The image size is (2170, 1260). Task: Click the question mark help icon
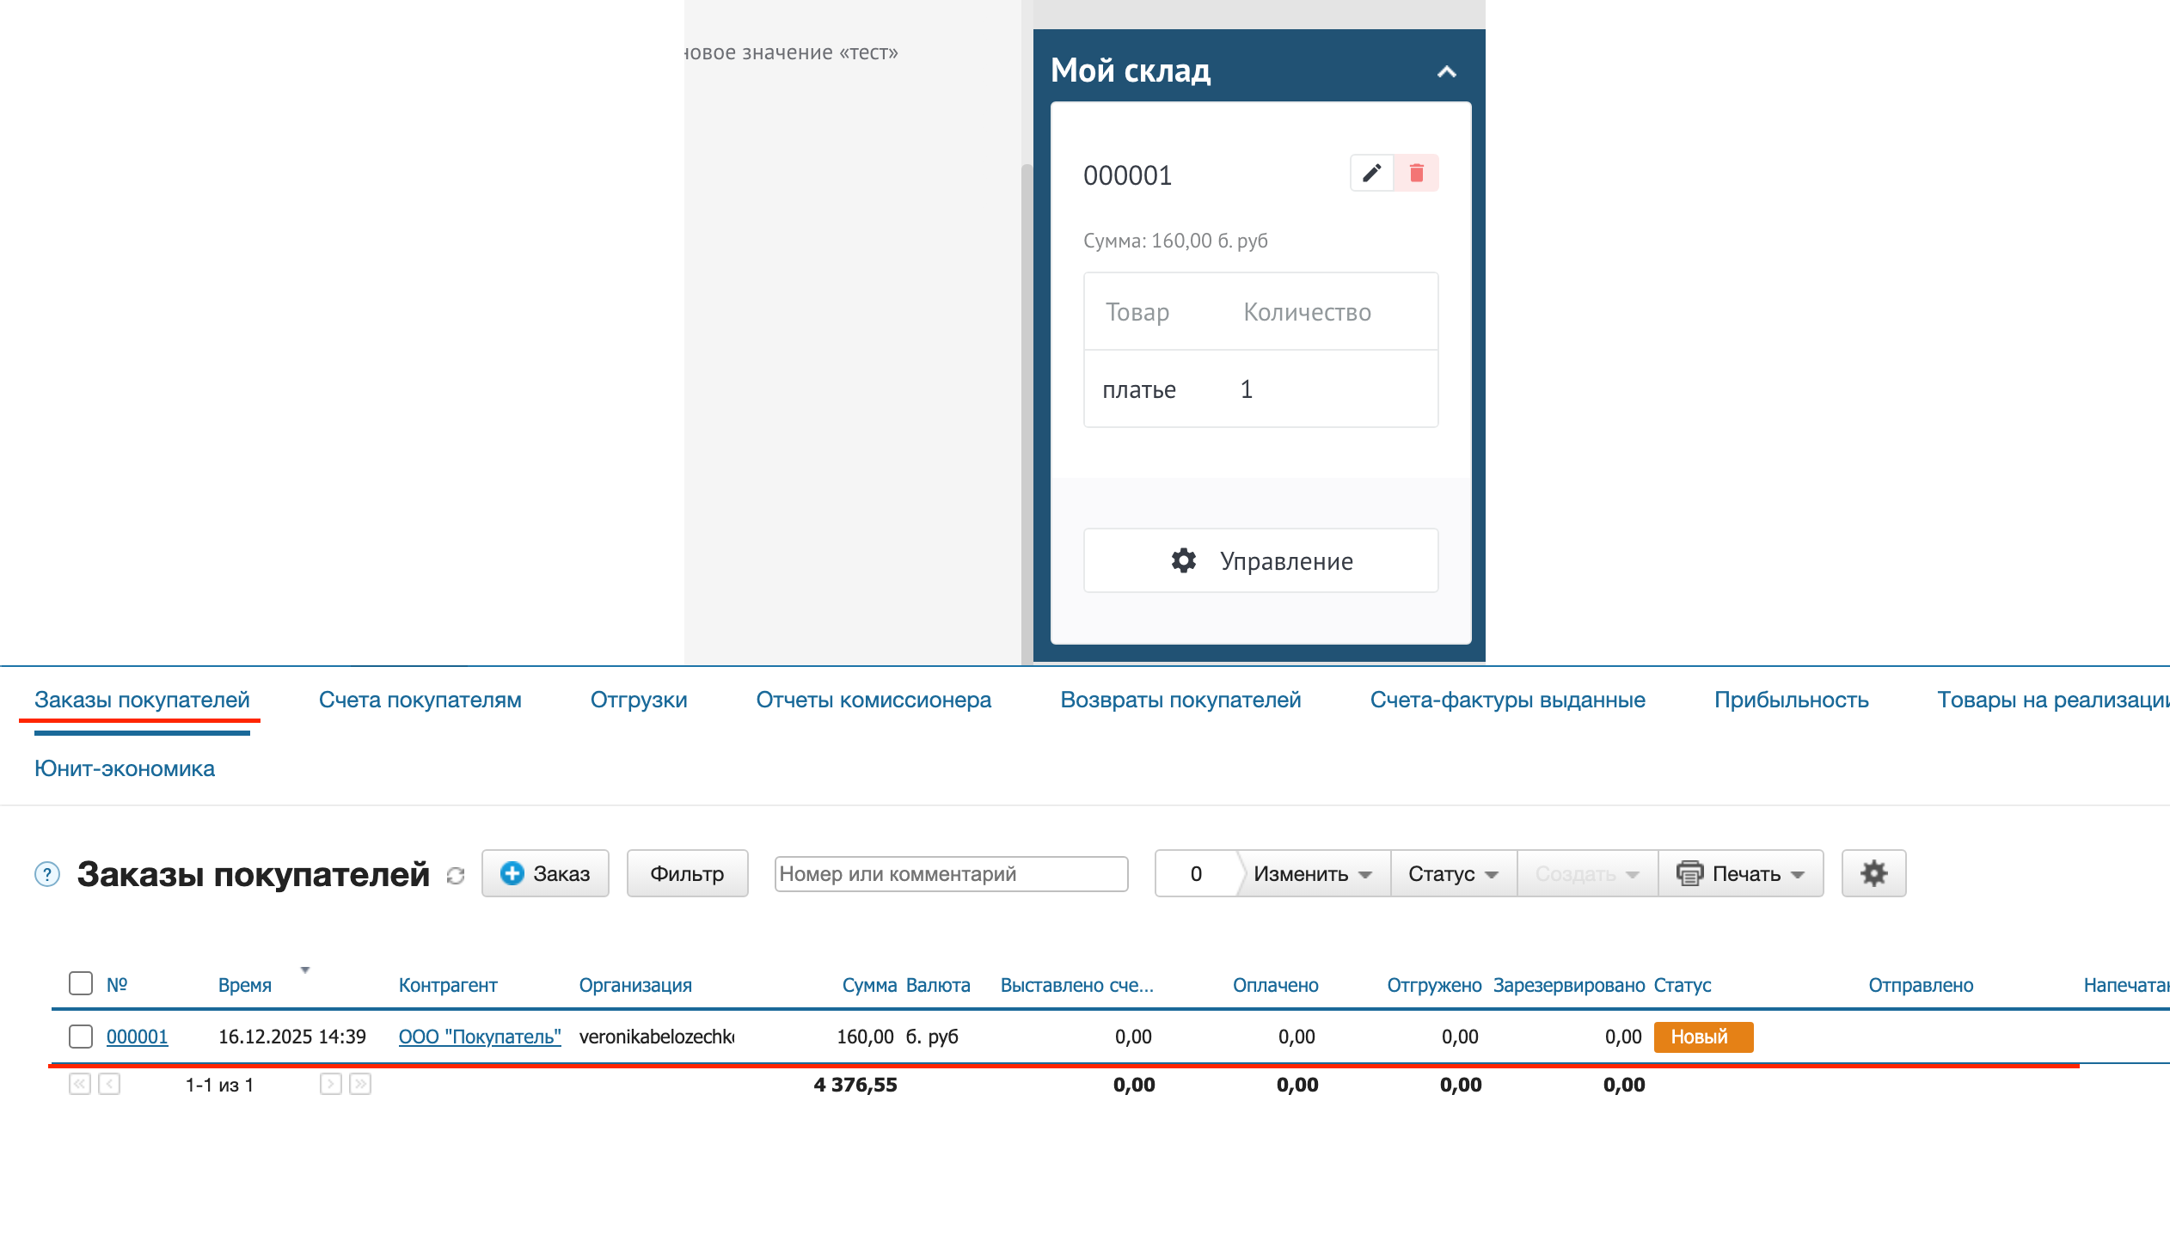pos(47,874)
